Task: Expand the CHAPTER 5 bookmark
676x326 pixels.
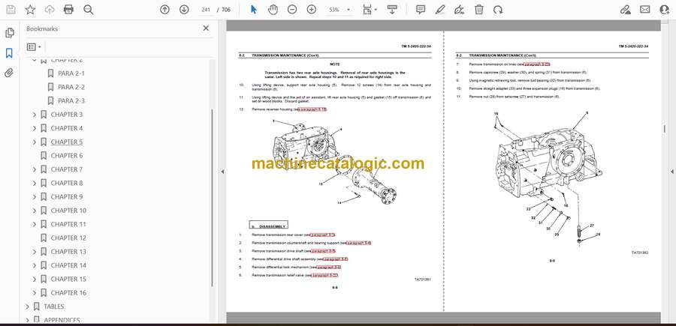Action: coord(35,142)
